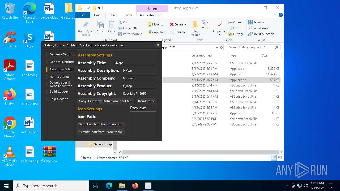
Task: Open the File menu in Explorer
Action: click(x=83, y=15)
